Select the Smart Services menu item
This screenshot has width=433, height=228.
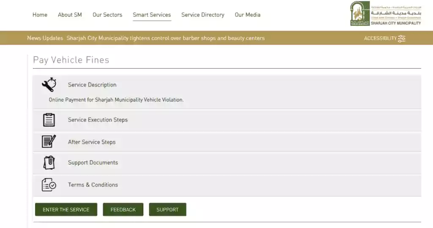pos(152,15)
